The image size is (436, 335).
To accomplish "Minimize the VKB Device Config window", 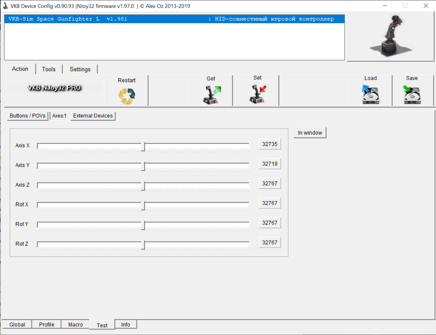I will [385, 6].
